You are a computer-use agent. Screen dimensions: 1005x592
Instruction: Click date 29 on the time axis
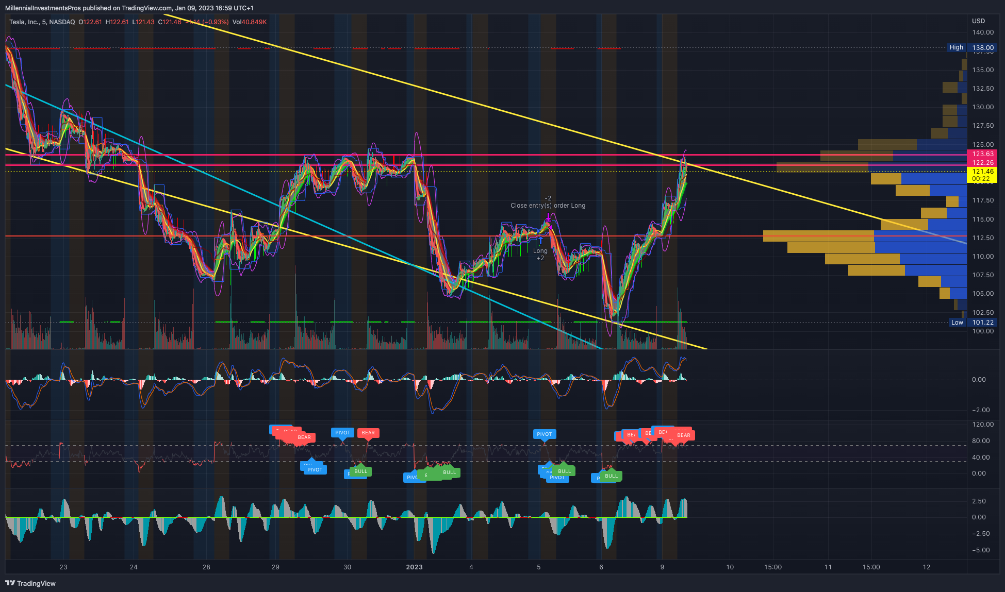pos(275,567)
